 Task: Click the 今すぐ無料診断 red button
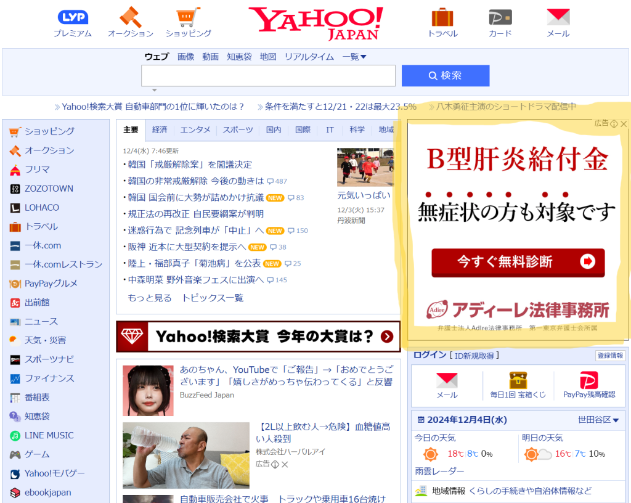click(518, 262)
